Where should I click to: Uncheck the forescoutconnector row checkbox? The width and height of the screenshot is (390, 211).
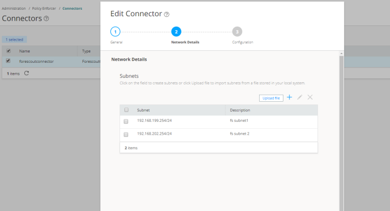8,61
